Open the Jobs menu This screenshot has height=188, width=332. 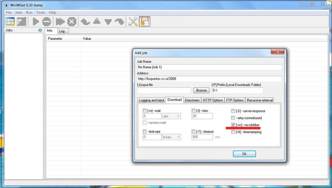coord(19,13)
